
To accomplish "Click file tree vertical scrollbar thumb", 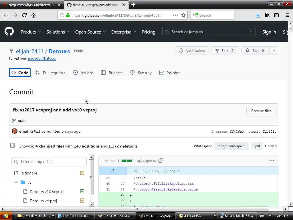I will click(x=91, y=177).
